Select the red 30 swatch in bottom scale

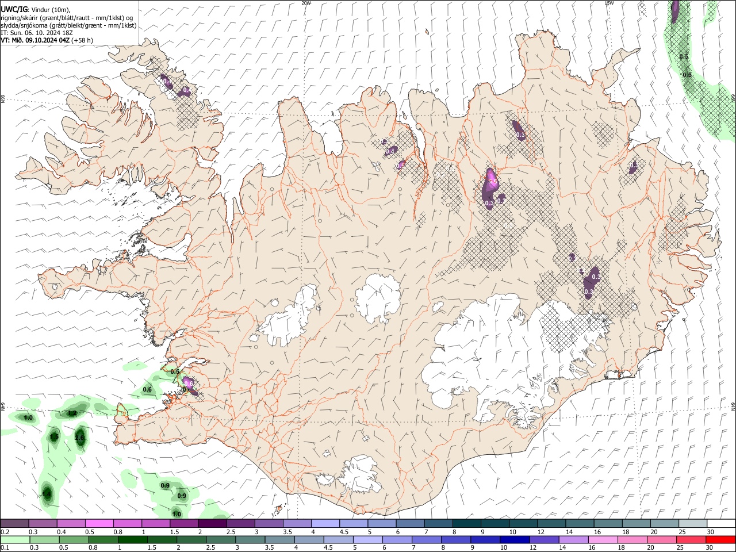[720, 540]
